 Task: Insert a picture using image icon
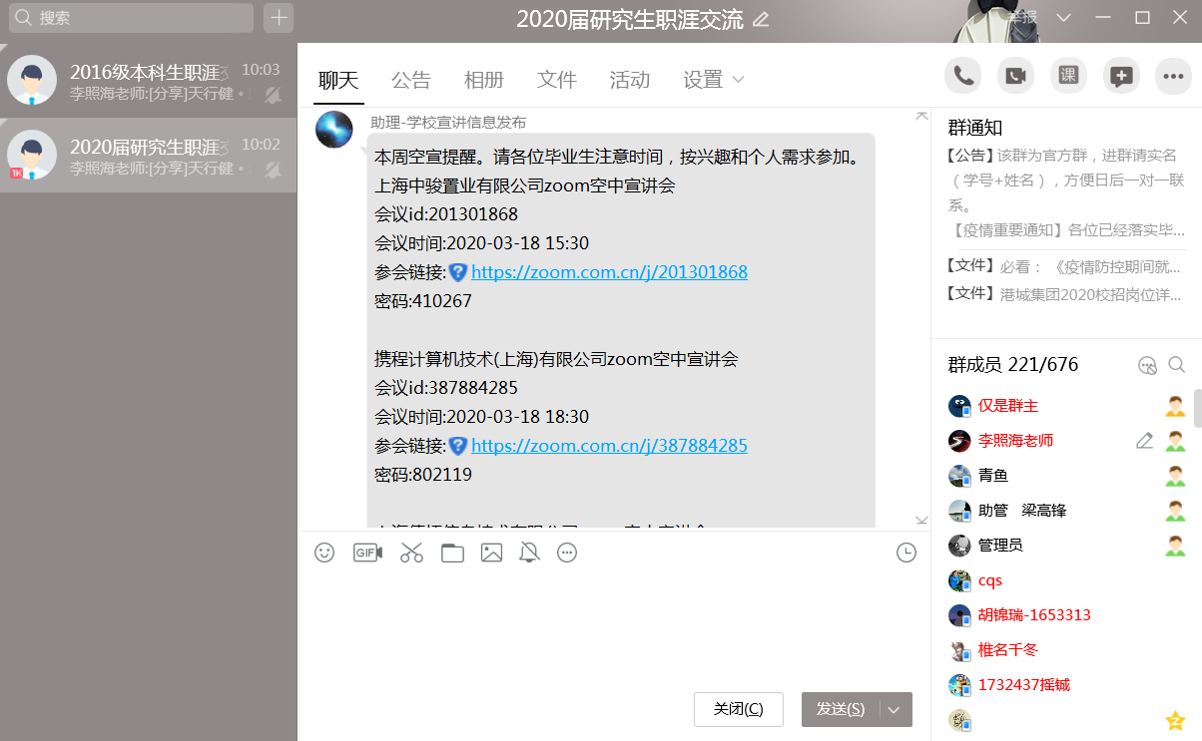pyautogui.click(x=491, y=553)
